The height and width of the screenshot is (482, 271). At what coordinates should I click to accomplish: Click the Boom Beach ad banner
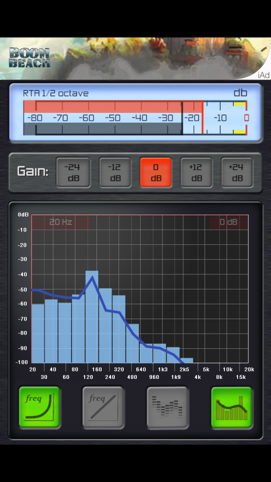coord(135,58)
